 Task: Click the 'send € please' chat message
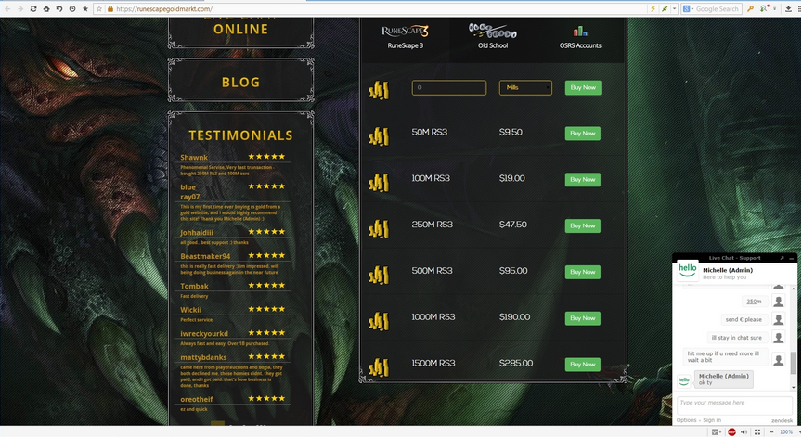coord(744,319)
